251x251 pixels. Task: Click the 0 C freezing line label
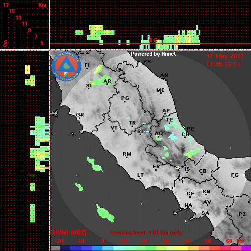click(x=154, y=40)
